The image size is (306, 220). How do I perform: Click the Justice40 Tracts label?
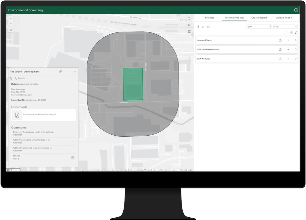tap(204, 40)
